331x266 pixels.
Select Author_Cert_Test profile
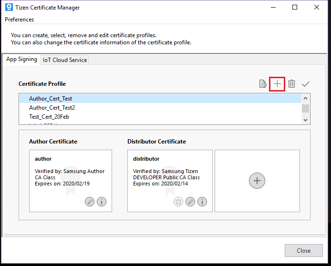coord(160,99)
